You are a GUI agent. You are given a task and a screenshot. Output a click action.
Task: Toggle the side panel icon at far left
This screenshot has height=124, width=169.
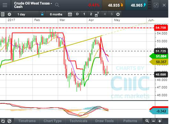pyautogui.click(x=3, y=14)
